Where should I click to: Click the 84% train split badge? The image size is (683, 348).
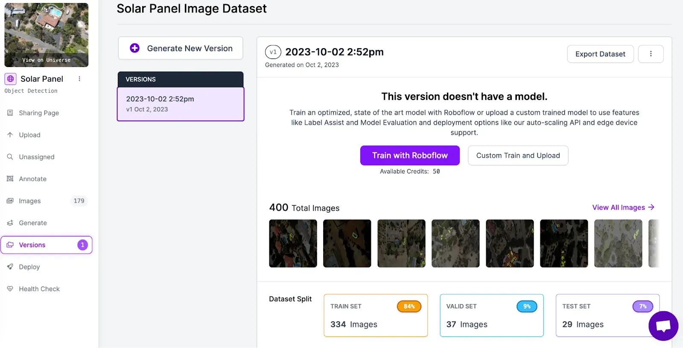click(409, 306)
